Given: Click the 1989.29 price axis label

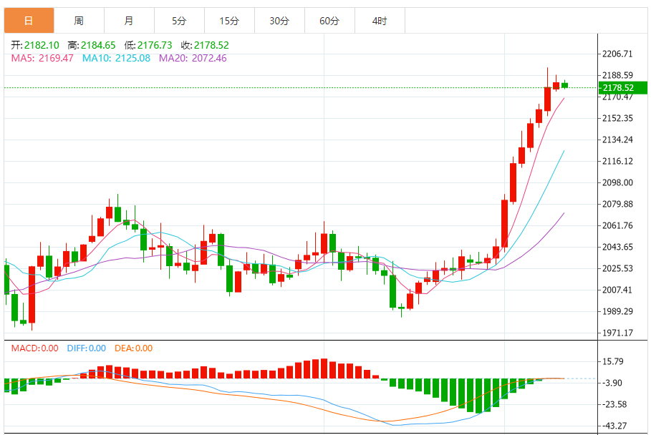Looking at the screenshot, I should pyautogui.click(x=617, y=311).
